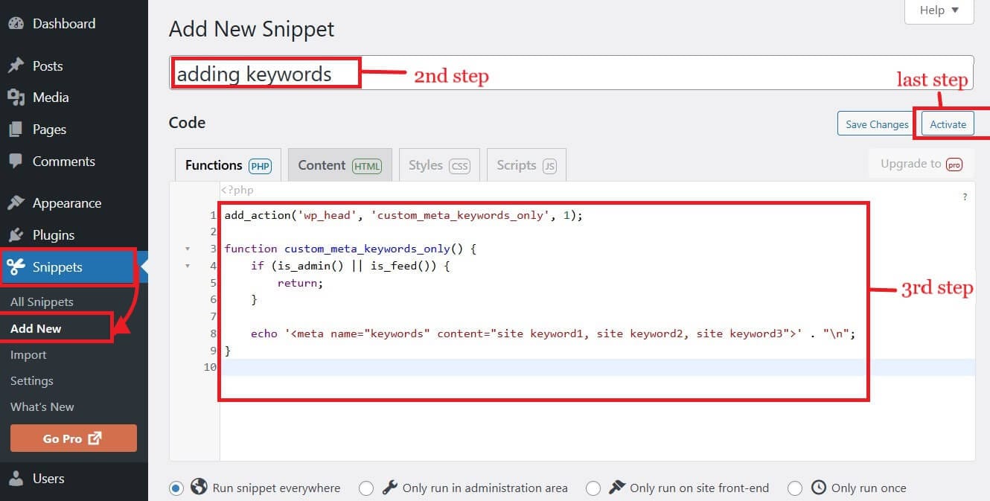This screenshot has height=501, width=990.
Task: Collapse the if-block fold arrow at line 4
Action: [x=188, y=266]
